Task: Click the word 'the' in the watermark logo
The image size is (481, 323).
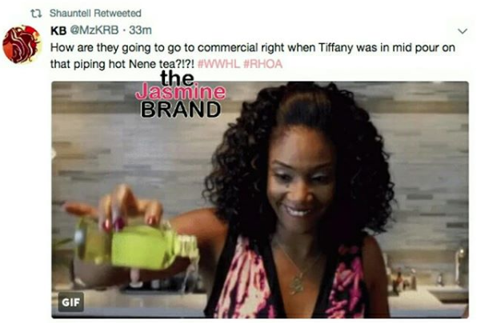Action: [178, 78]
